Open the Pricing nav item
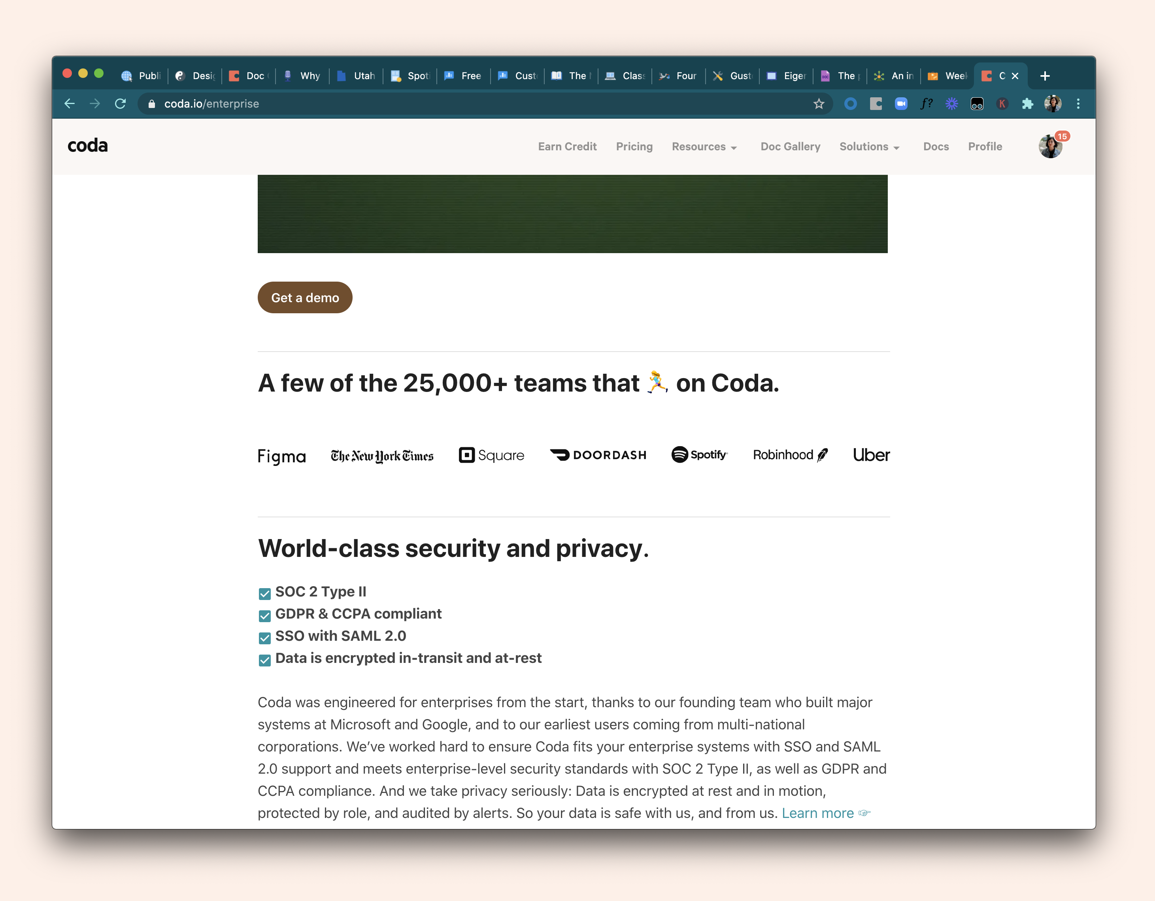The width and height of the screenshot is (1155, 901). [x=634, y=147]
